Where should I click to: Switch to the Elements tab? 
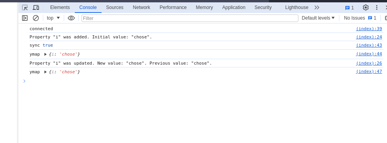tap(60, 7)
